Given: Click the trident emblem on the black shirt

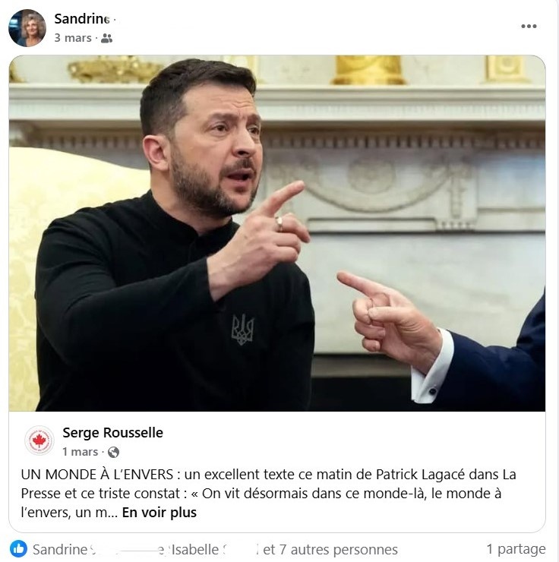Looking at the screenshot, I should [x=242, y=330].
